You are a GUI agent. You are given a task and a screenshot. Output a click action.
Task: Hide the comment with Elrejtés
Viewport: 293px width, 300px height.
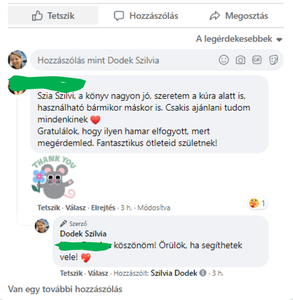(x=103, y=207)
